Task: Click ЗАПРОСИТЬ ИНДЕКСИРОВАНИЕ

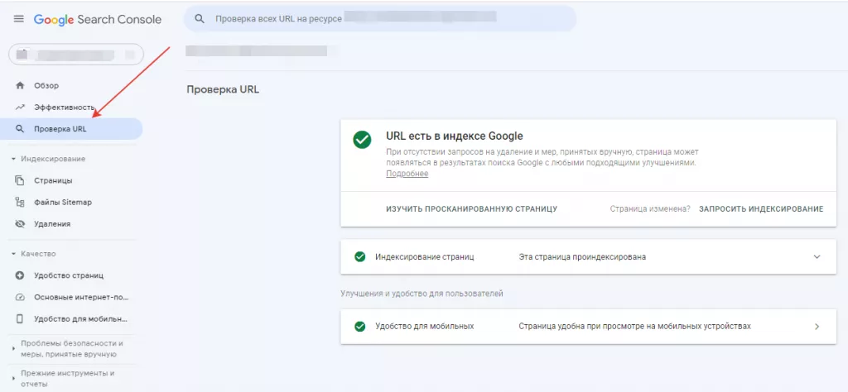Action: (761, 209)
